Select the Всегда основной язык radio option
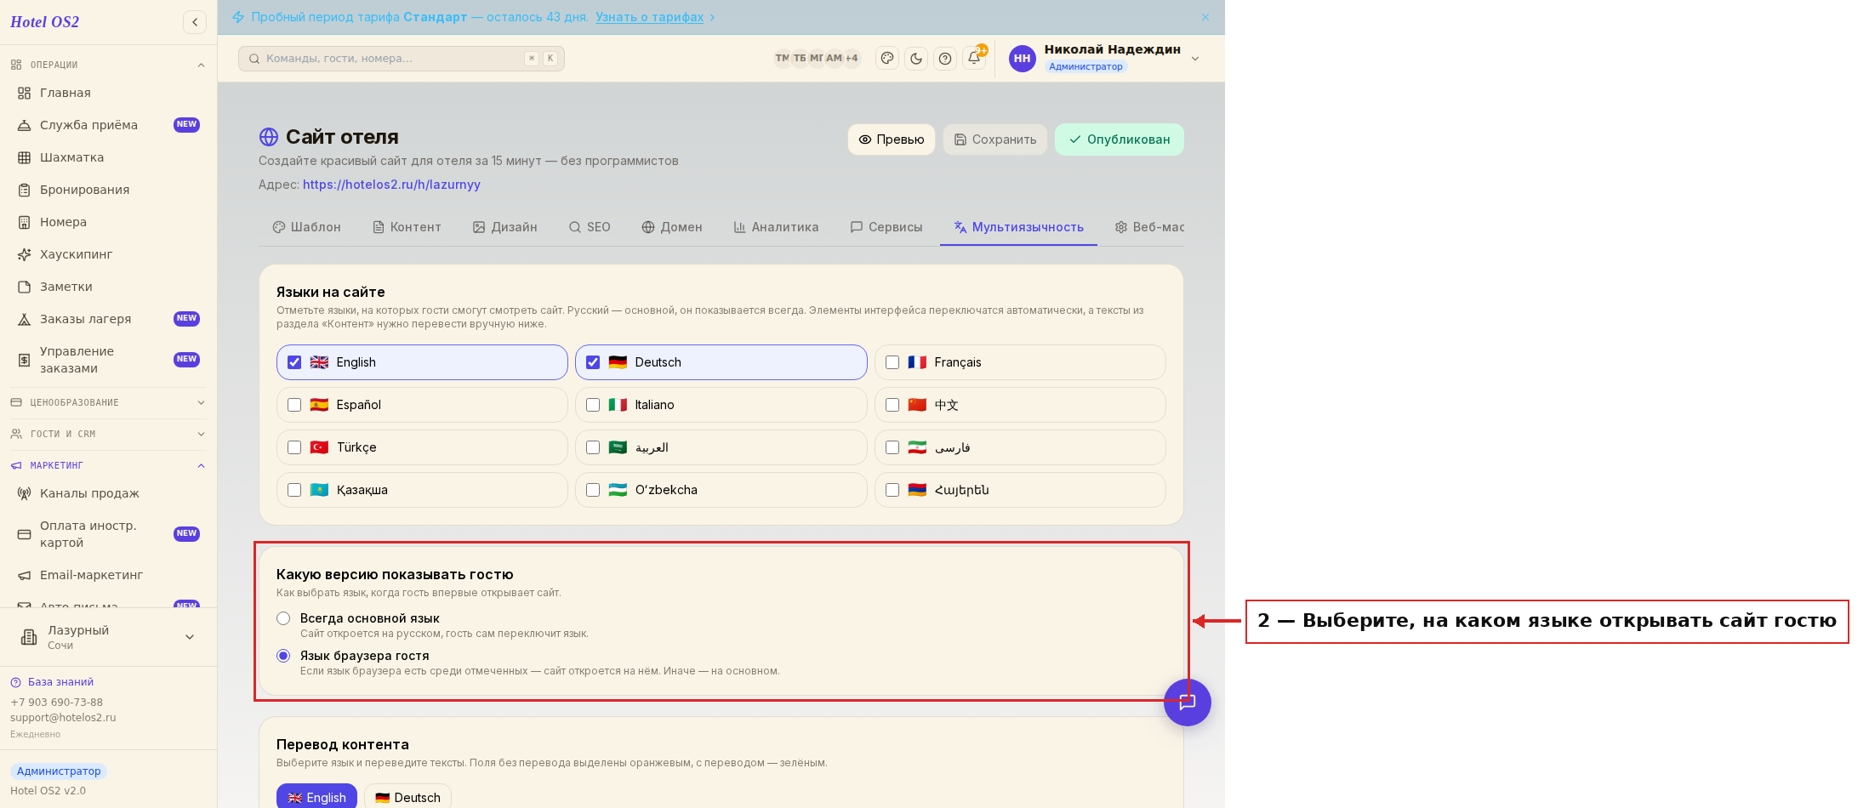This screenshot has height=808, width=1869. [x=283, y=618]
